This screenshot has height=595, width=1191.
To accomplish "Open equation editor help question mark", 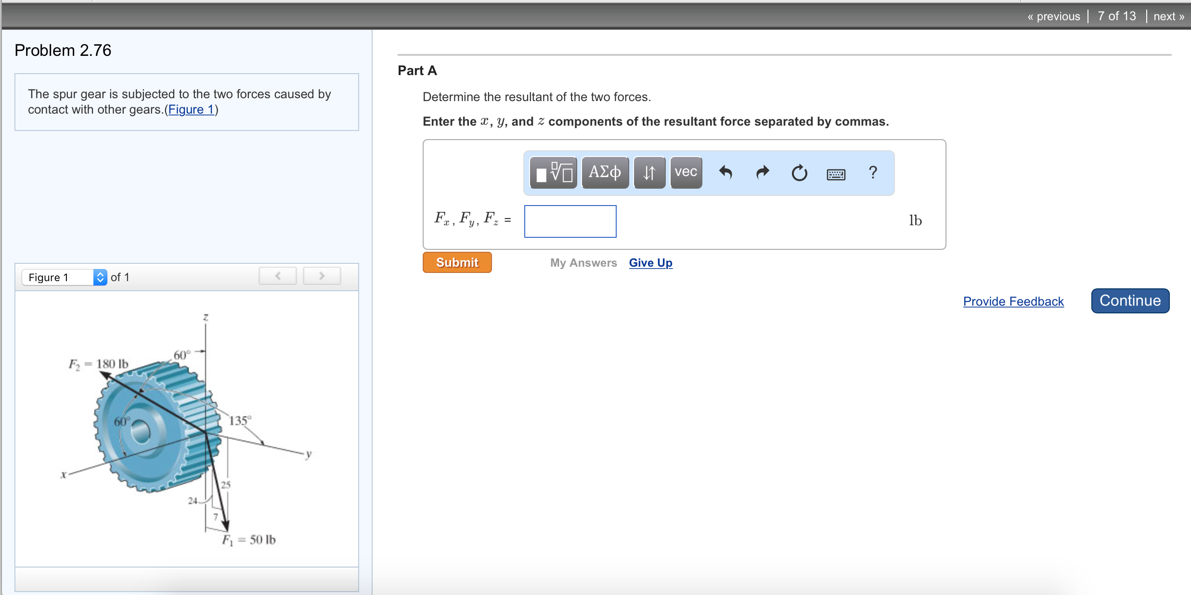I will coord(872,172).
